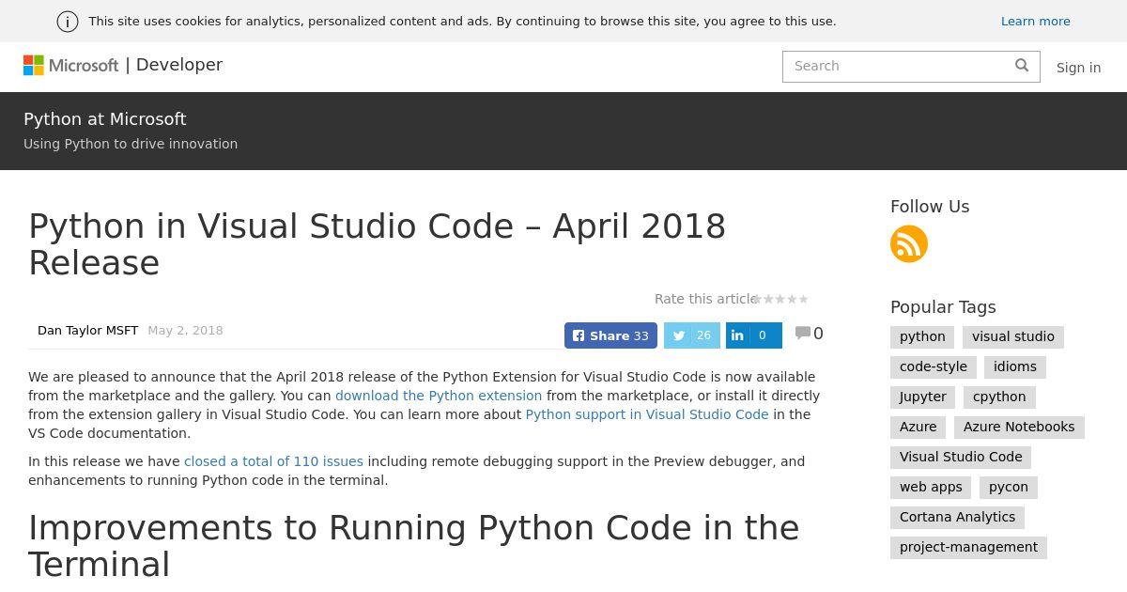
Task: Click the Follow Us heading
Action: click(930, 207)
